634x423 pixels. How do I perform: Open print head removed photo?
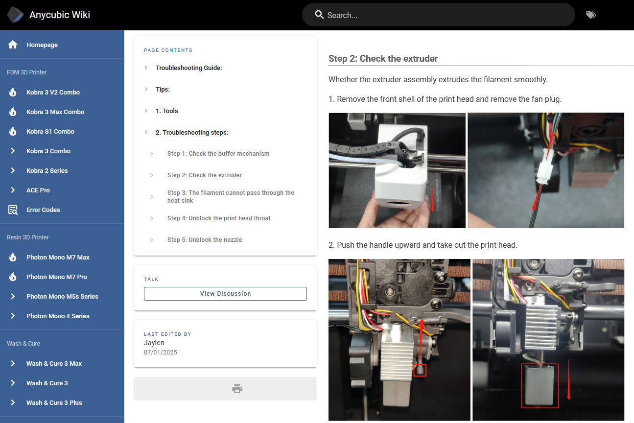point(548,340)
